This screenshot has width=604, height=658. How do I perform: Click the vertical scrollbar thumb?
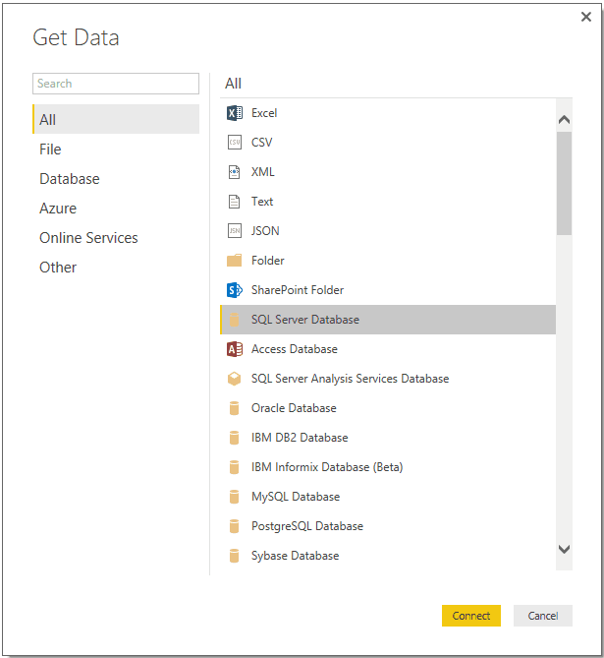[x=564, y=183]
